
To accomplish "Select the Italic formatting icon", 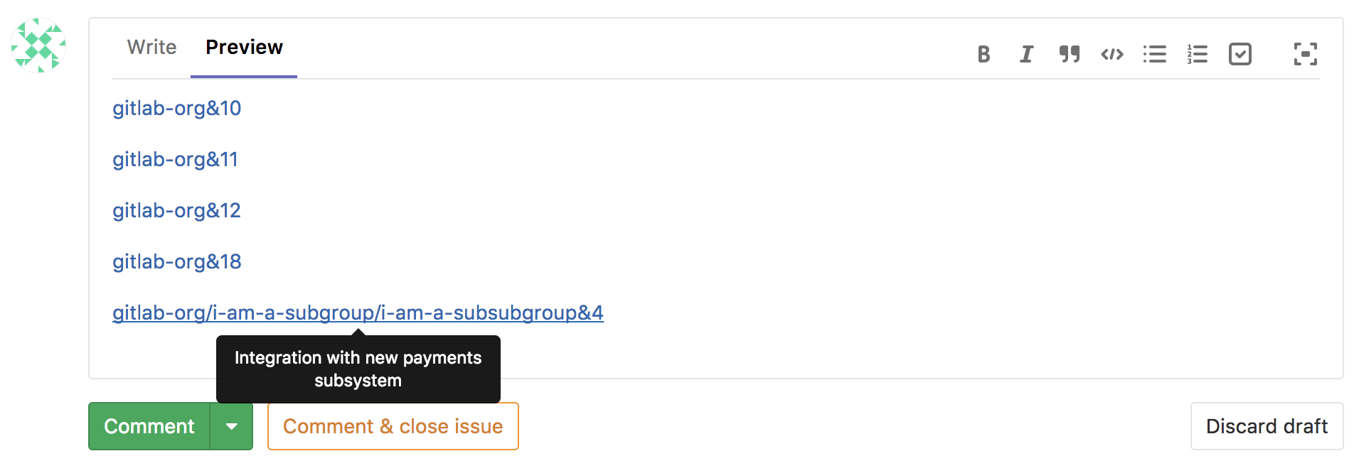I will tap(1026, 53).
